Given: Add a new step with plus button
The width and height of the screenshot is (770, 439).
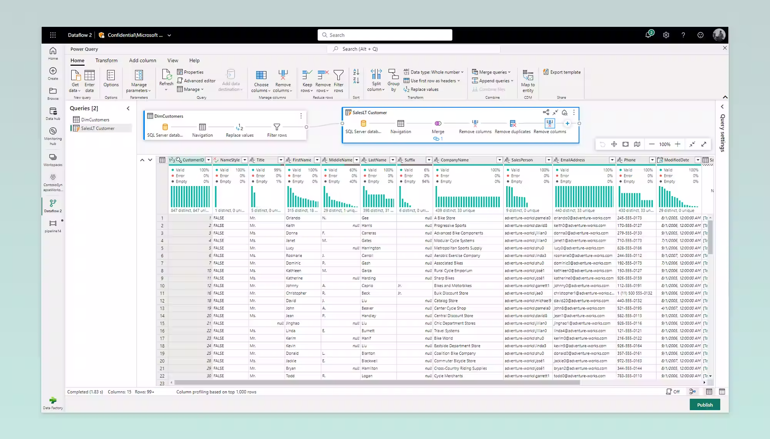Looking at the screenshot, I should pyautogui.click(x=567, y=123).
